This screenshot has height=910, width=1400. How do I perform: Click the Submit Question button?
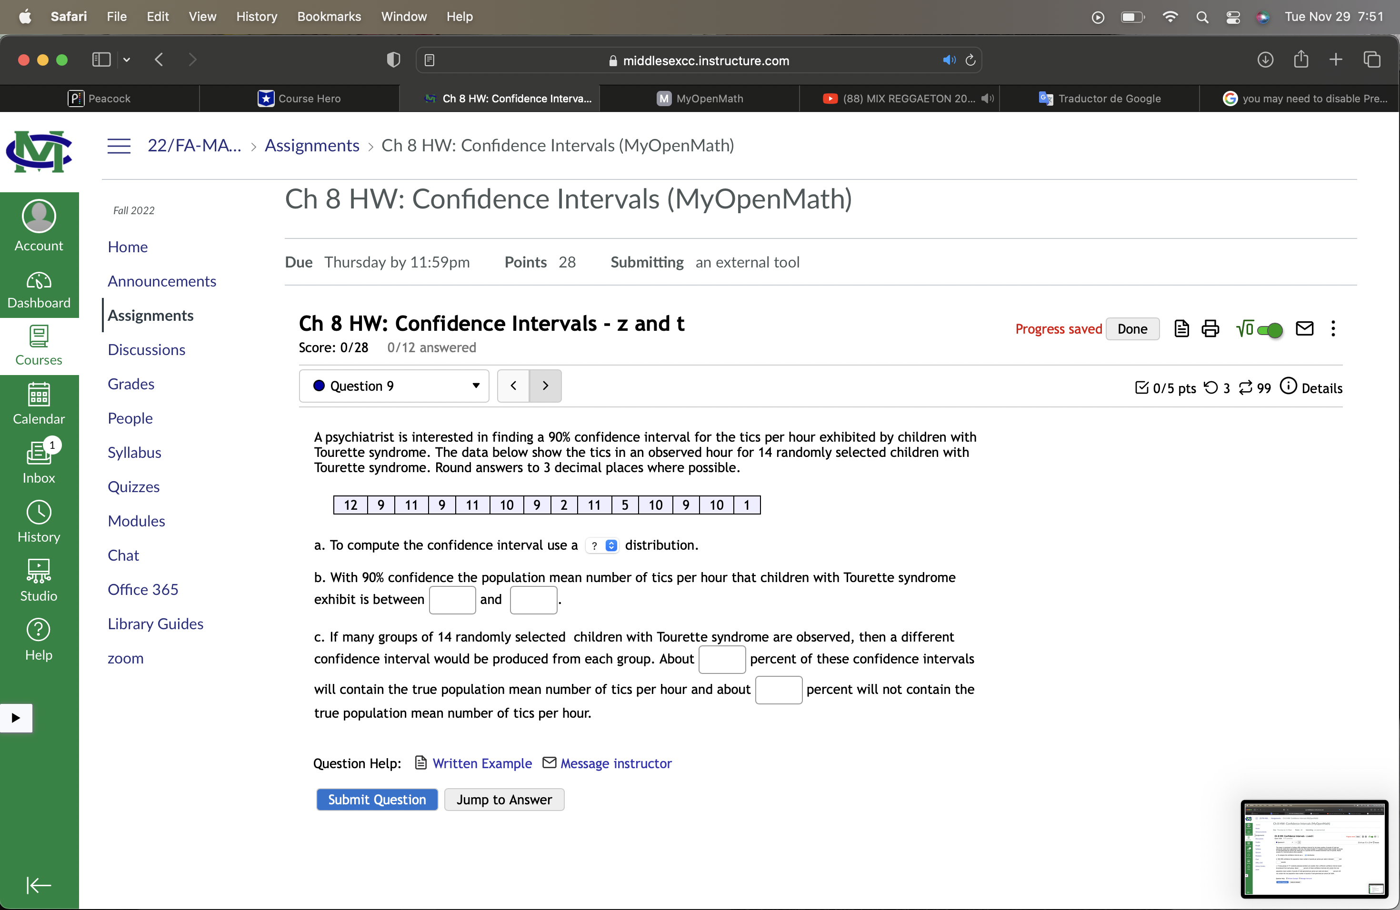377,799
